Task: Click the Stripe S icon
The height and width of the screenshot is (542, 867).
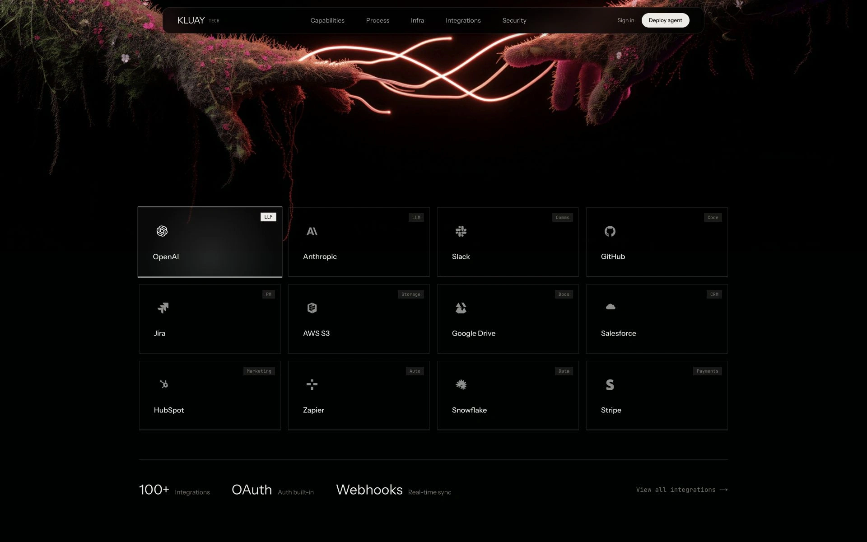Action: tap(610, 385)
